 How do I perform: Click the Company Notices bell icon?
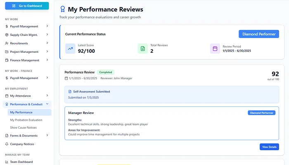point(7,144)
